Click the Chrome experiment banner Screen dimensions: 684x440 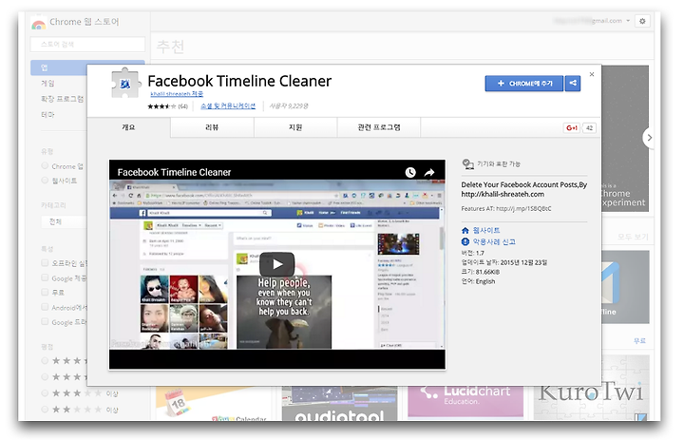625,139
